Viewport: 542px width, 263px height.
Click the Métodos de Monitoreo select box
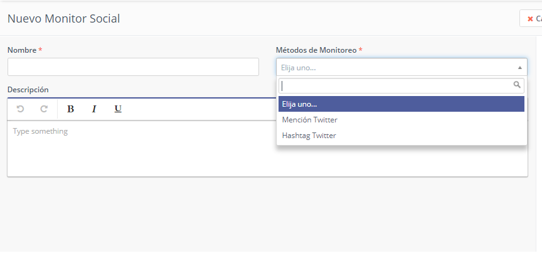click(395, 67)
